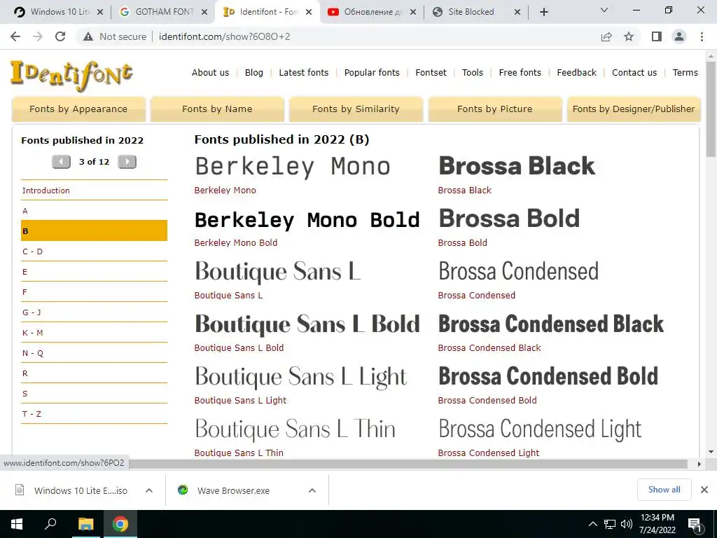Select Fonts by Similarity tab
Screen dimensions: 717x538
click(356, 109)
